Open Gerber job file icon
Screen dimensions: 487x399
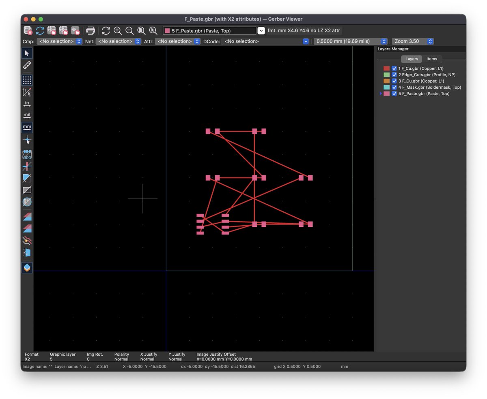click(x=75, y=31)
